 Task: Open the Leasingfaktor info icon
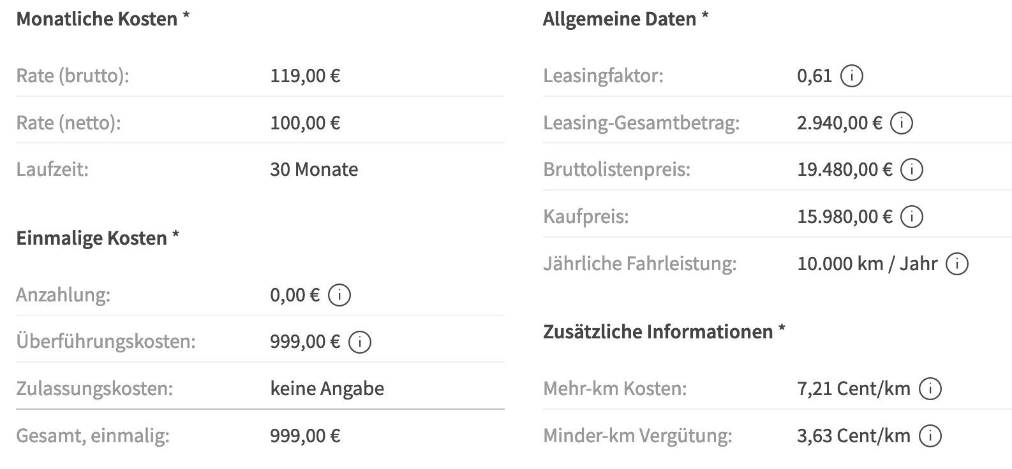(x=852, y=76)
